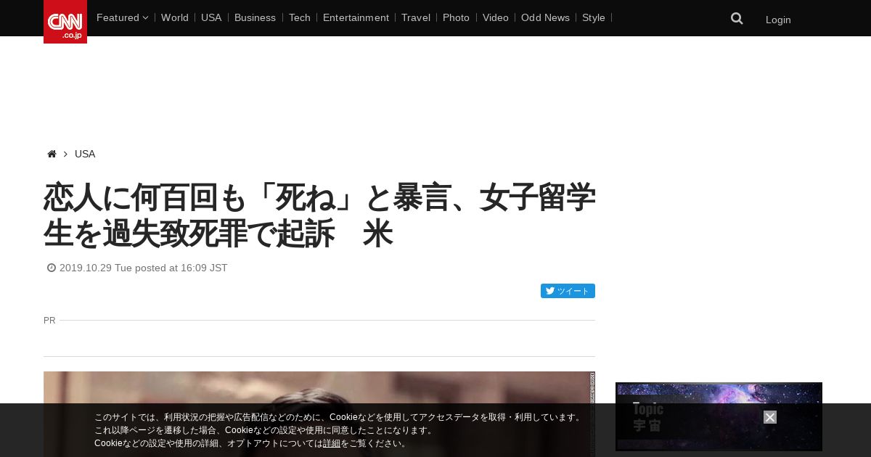Click the article lead photo
The image size is (871, 457).
[319, 414]
